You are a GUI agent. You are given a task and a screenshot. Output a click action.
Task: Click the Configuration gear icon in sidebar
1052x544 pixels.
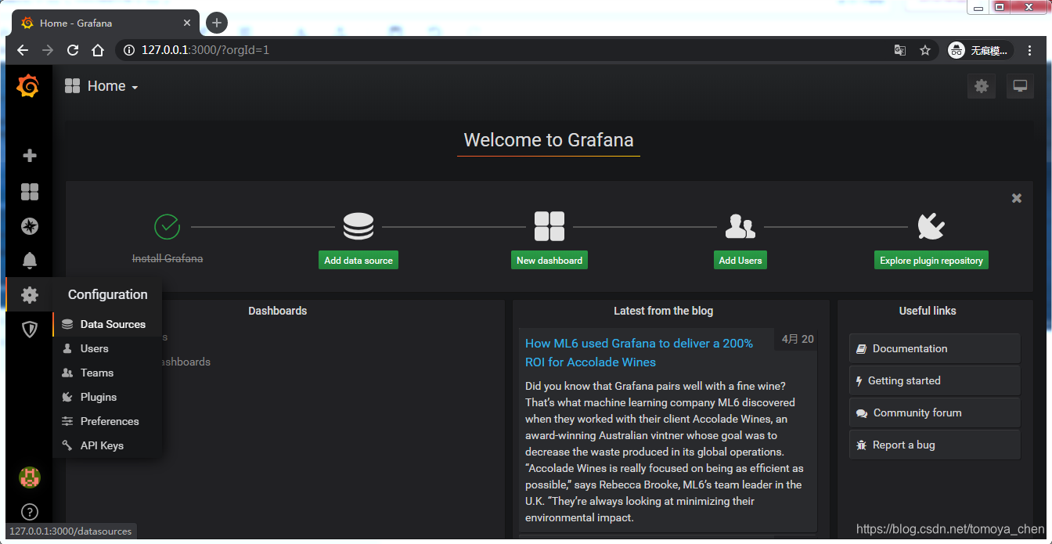[30, 295]
